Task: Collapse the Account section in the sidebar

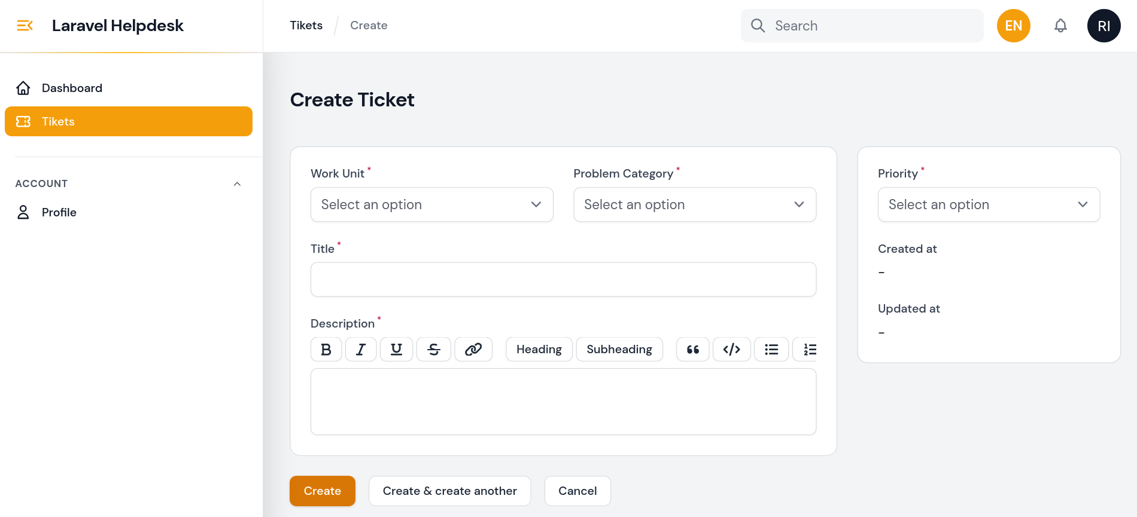Action: [237, 184]
